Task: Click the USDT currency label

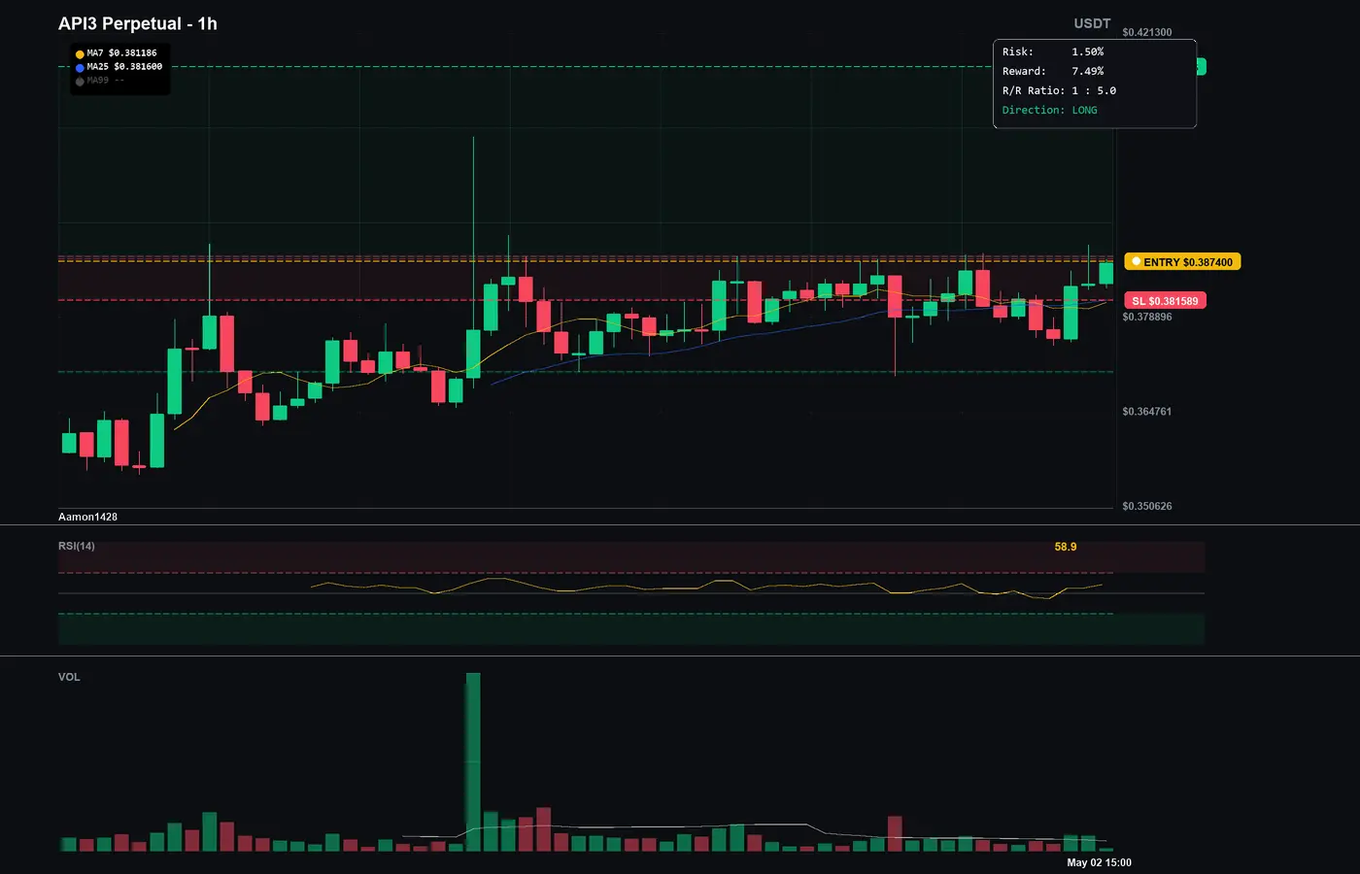Action: tap(1092, 23)
